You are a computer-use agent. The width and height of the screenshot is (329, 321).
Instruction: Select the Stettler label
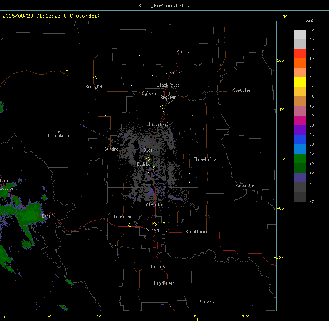[x=242, y=90]
